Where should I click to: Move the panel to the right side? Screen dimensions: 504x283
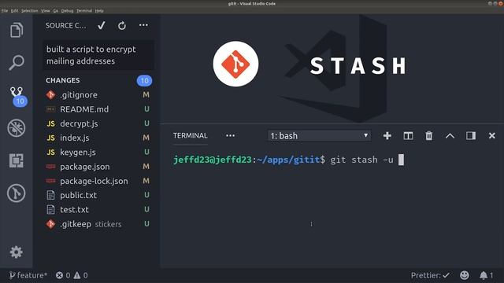click(x=471, y=136)
